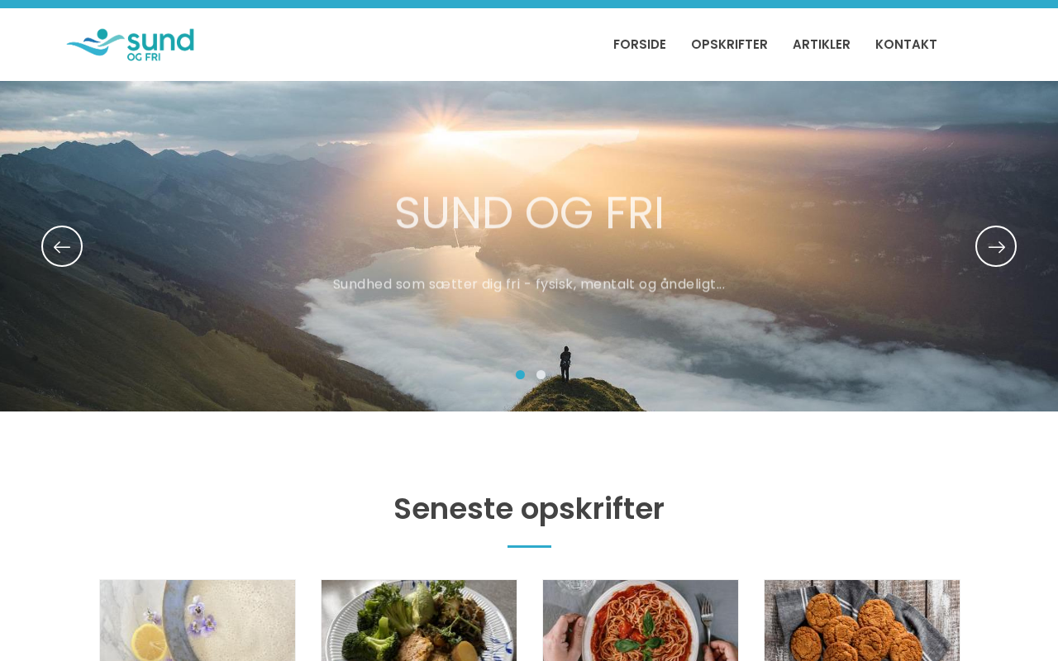Click the blue top bar strip
This screenshot has width=1058, height=661.
pos(529,4)
